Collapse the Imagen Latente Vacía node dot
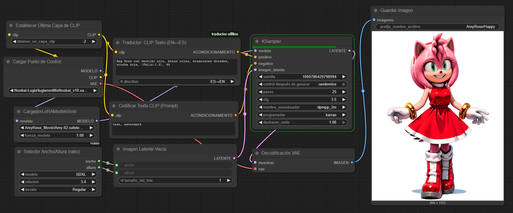 [118, 149]
